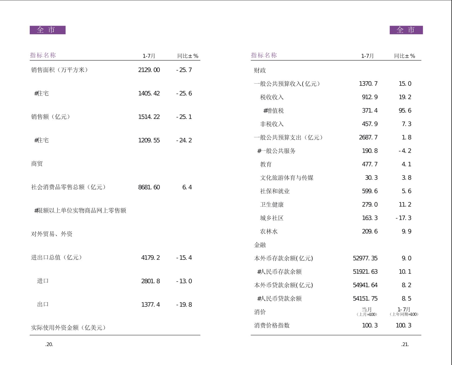
Task: Select the 文化旅游体育与传媒 row label
Action: pyautogui.click(x=287, y=178)
